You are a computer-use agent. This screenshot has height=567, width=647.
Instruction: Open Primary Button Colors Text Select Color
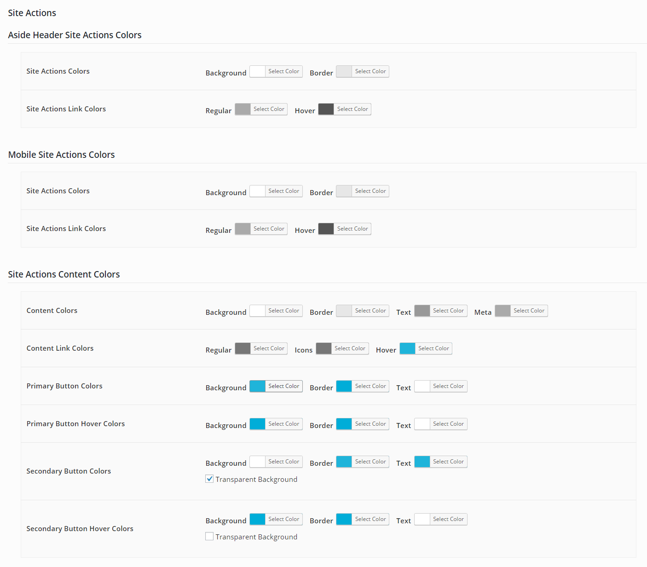coord(448,386)
